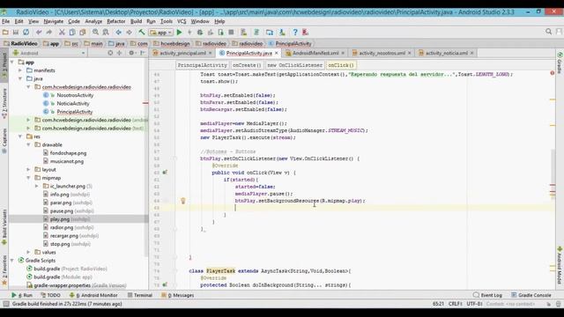The image size is (564, 317).
Task: Open the Gradle Console
Action: click(531, 295)
